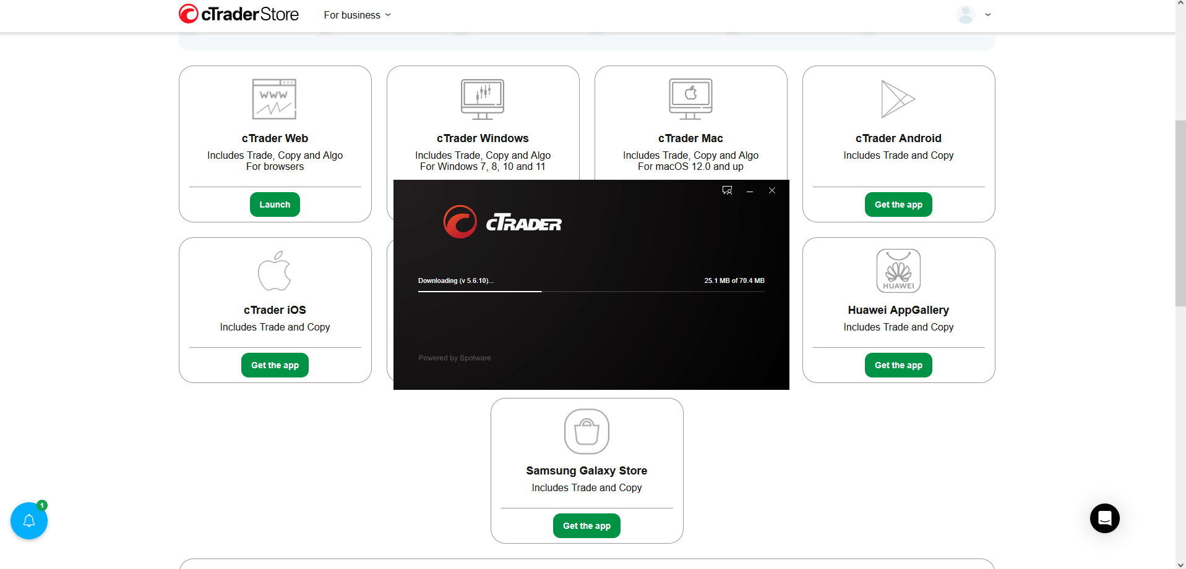Click the Samsung Galaxy Store bag icon
The width and height of the screenshot is (1186, 569).
587,431
